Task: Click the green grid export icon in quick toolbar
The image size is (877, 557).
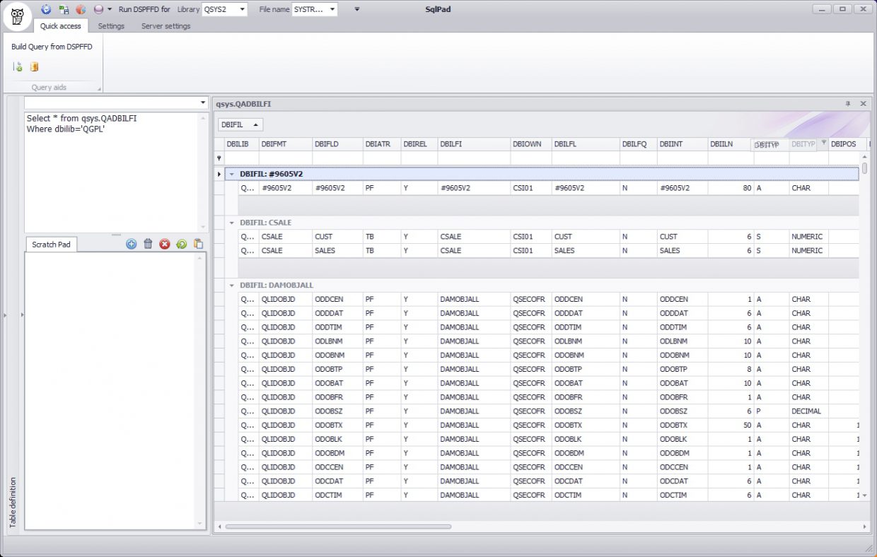Action: [64, 9]
